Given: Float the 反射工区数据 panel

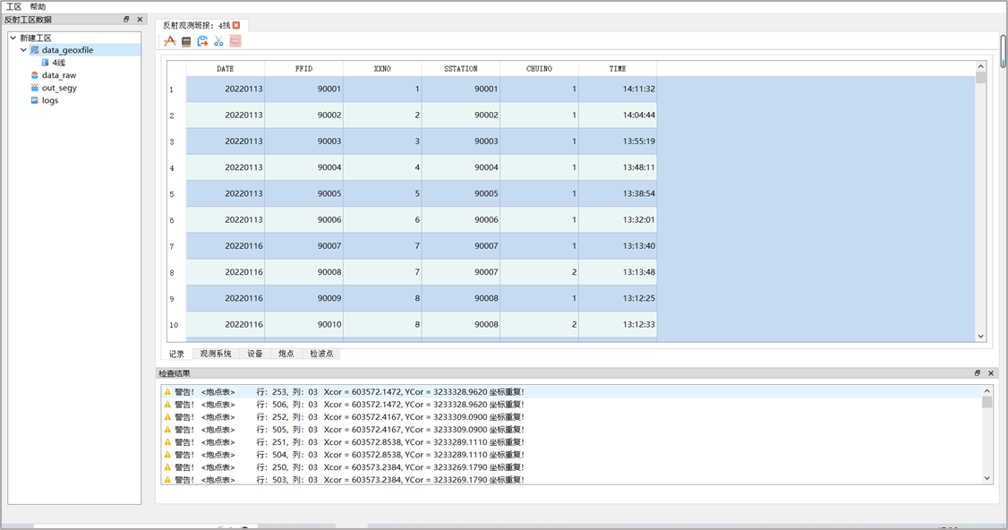Looking at the screenshot, I should [126, 20].
